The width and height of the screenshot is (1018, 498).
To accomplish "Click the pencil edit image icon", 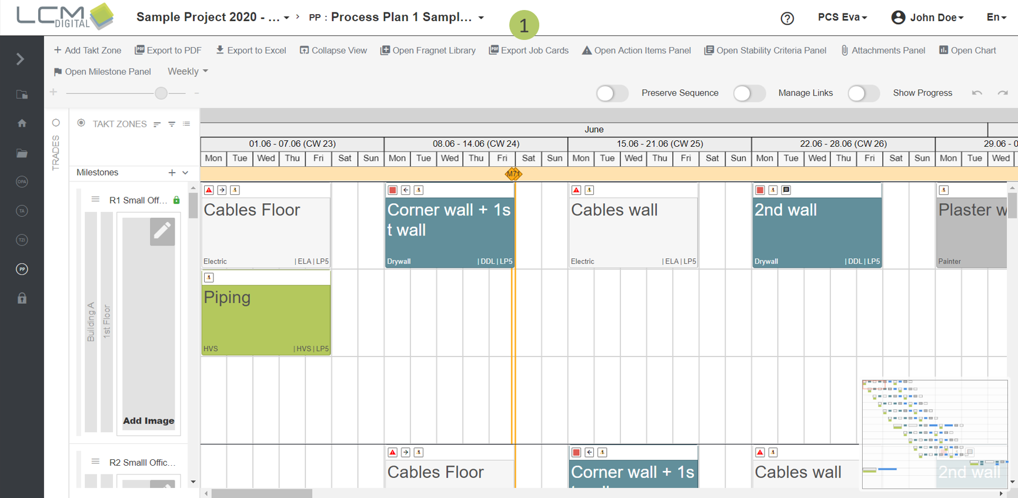I will coord(162,231).
